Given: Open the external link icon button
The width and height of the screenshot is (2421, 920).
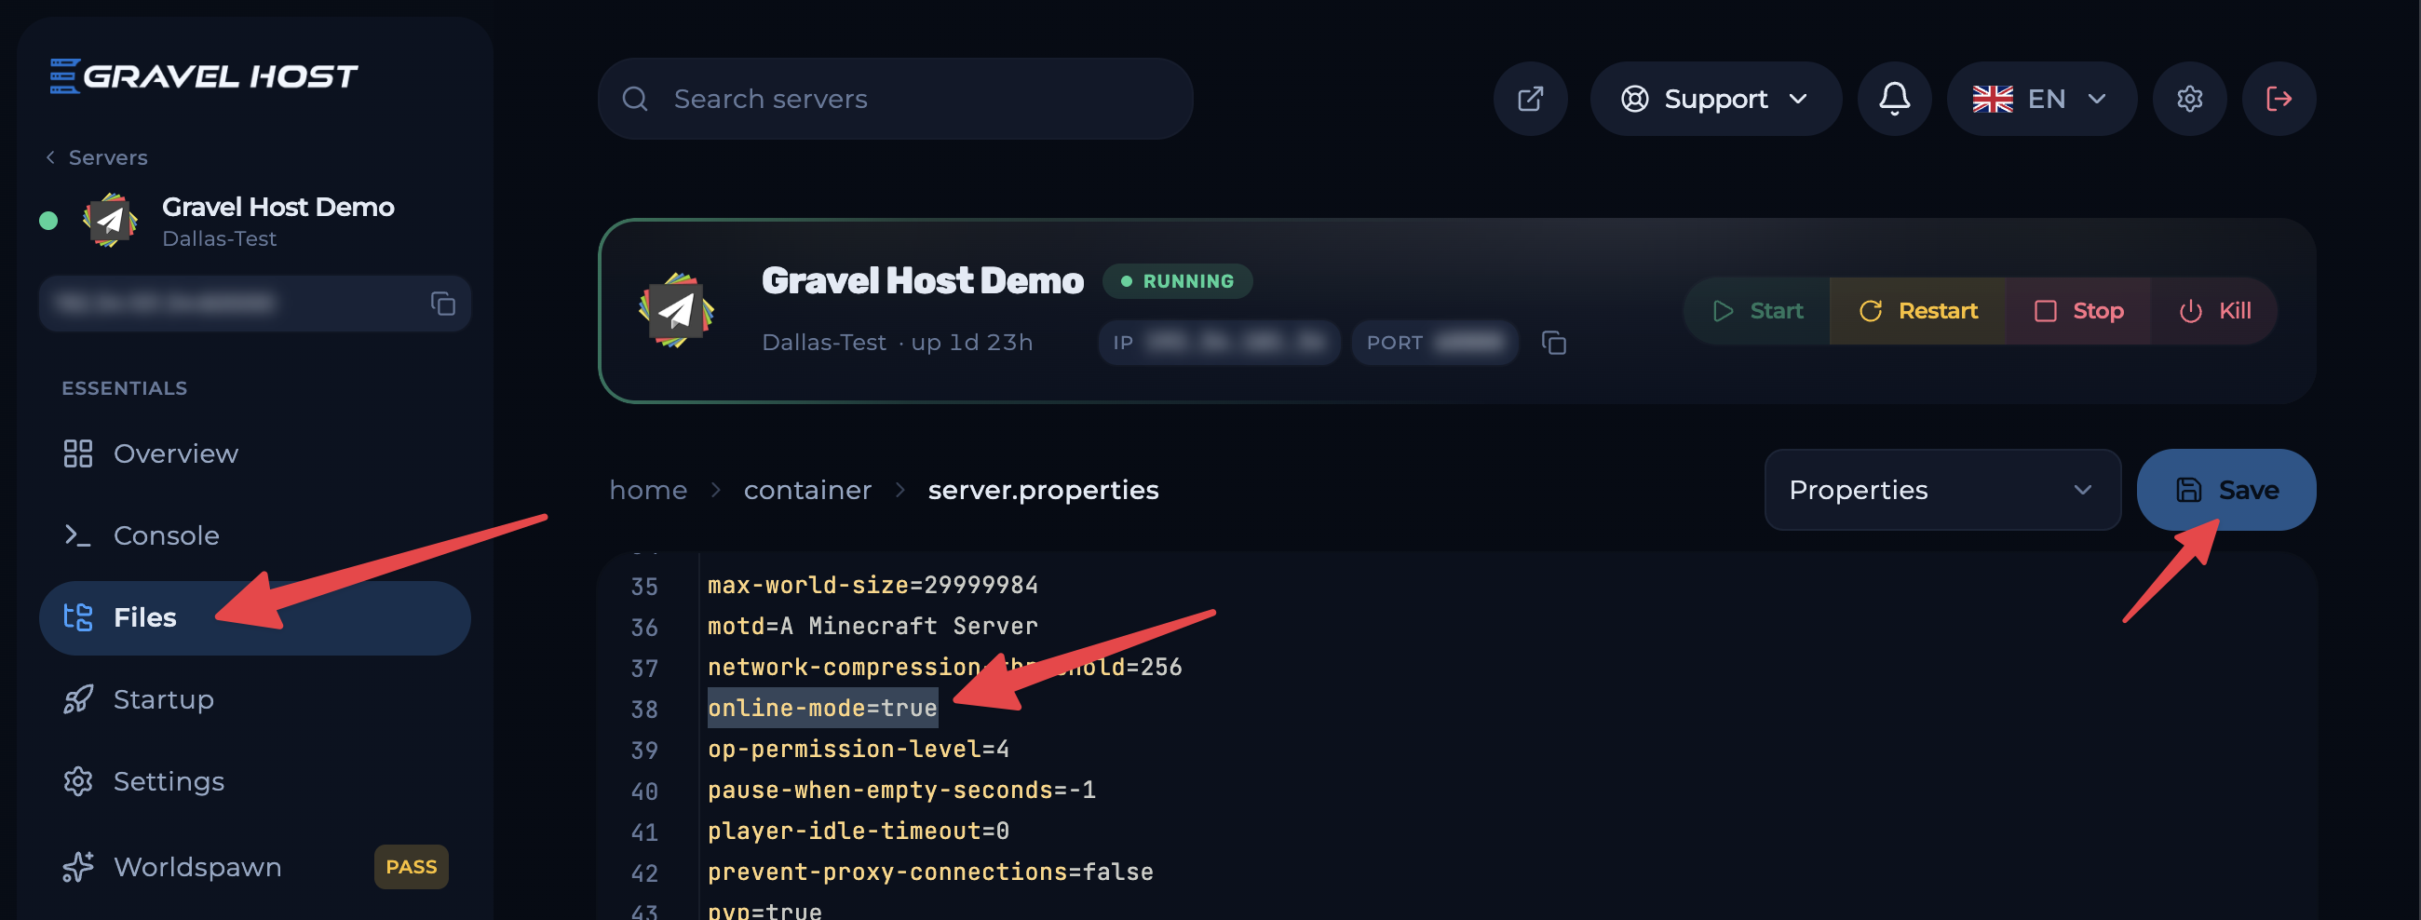Looking at the screenshot, I should click(1530, 99).
